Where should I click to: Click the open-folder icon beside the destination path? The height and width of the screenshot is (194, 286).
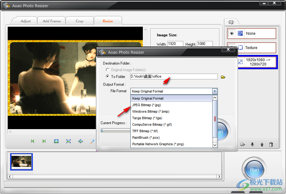(223, 76)
